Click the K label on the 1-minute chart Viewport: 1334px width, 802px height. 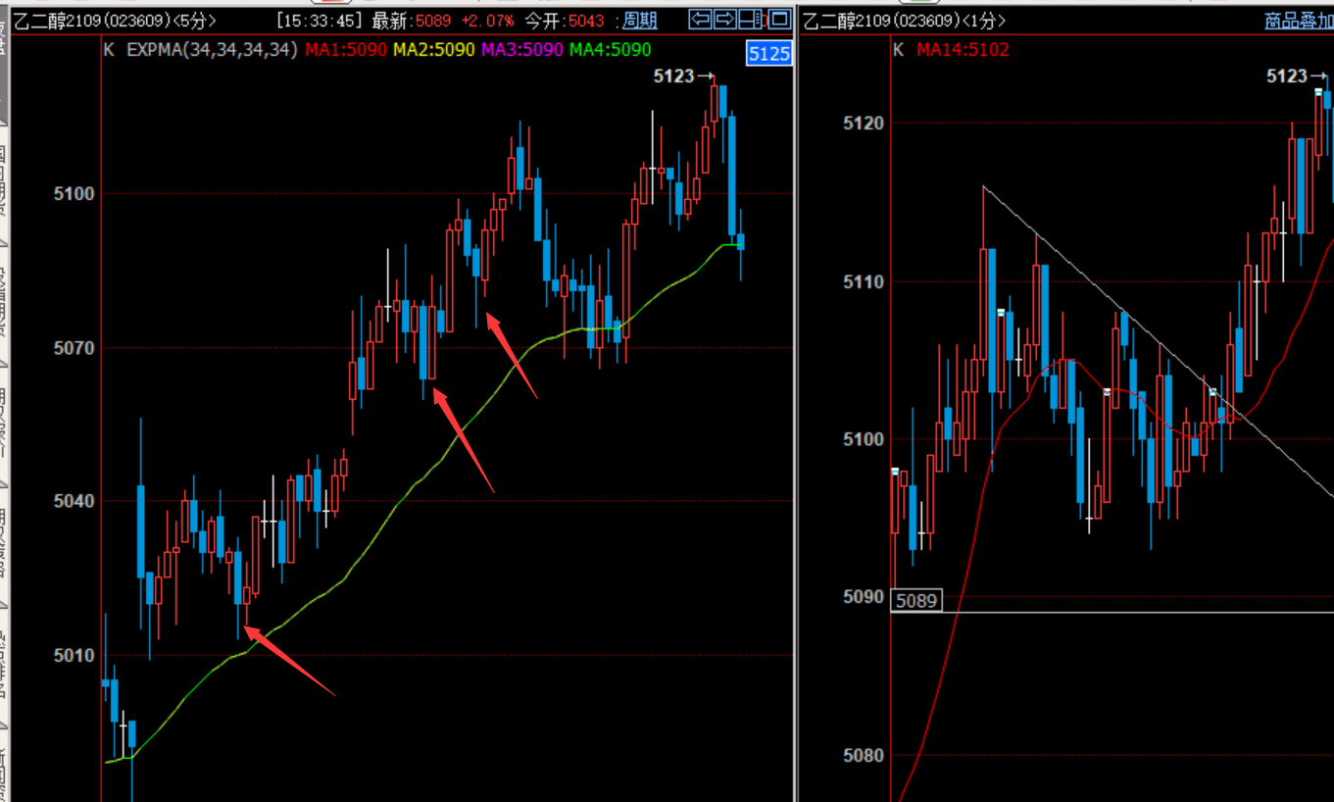[x=899, y=49]
